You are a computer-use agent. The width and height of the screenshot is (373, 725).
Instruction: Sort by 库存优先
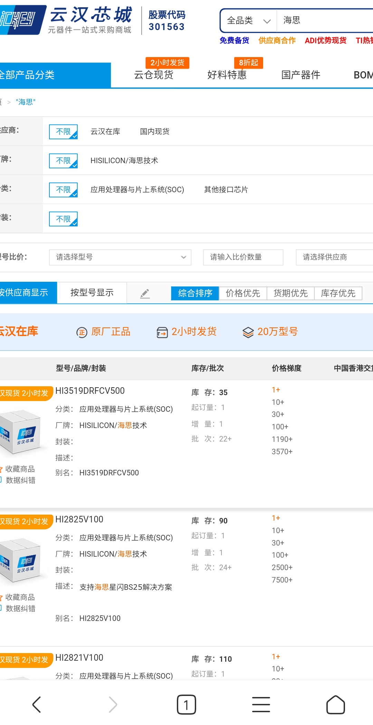click(x=338, y=294)
